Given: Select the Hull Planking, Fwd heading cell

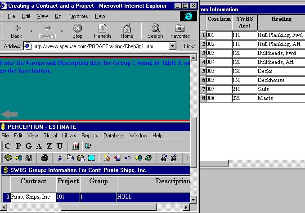Looking at the screenshot, I should 281,35.
